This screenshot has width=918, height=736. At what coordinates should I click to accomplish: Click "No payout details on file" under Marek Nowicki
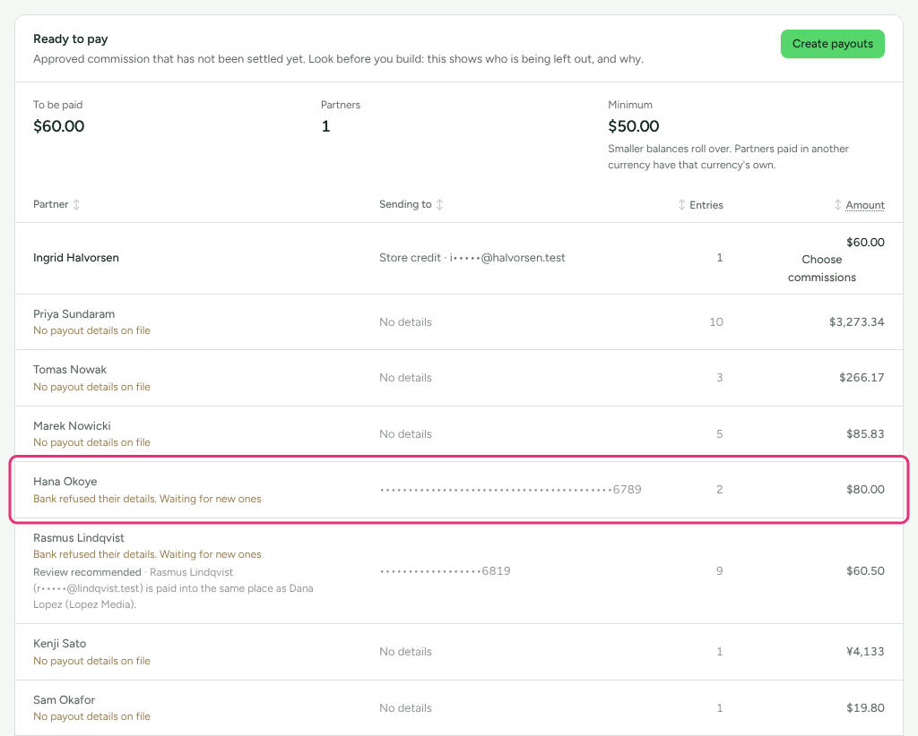(92, 442)
